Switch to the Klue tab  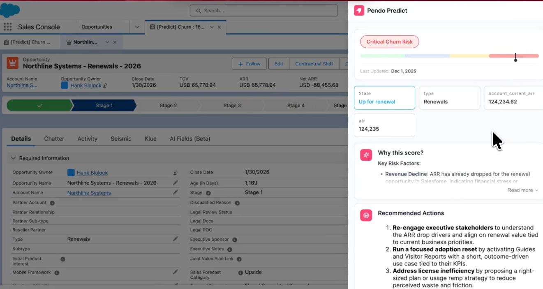click(150, 139)
